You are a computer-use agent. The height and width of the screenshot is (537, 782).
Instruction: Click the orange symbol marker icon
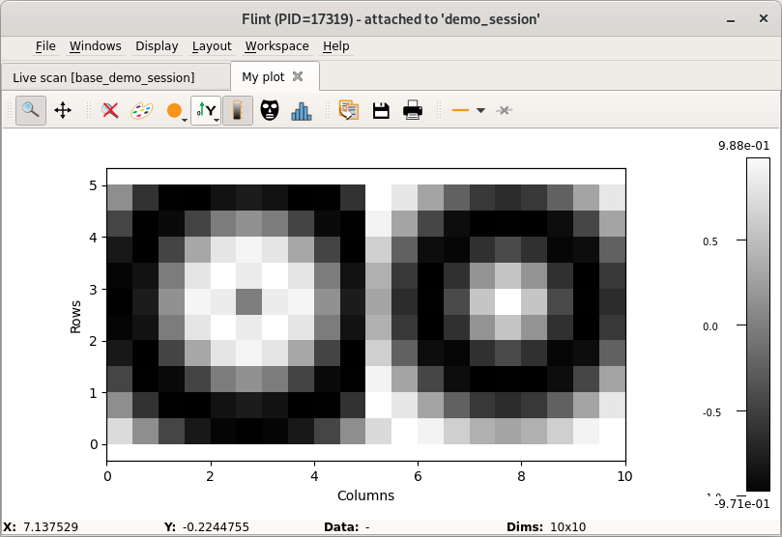point(174,110)
